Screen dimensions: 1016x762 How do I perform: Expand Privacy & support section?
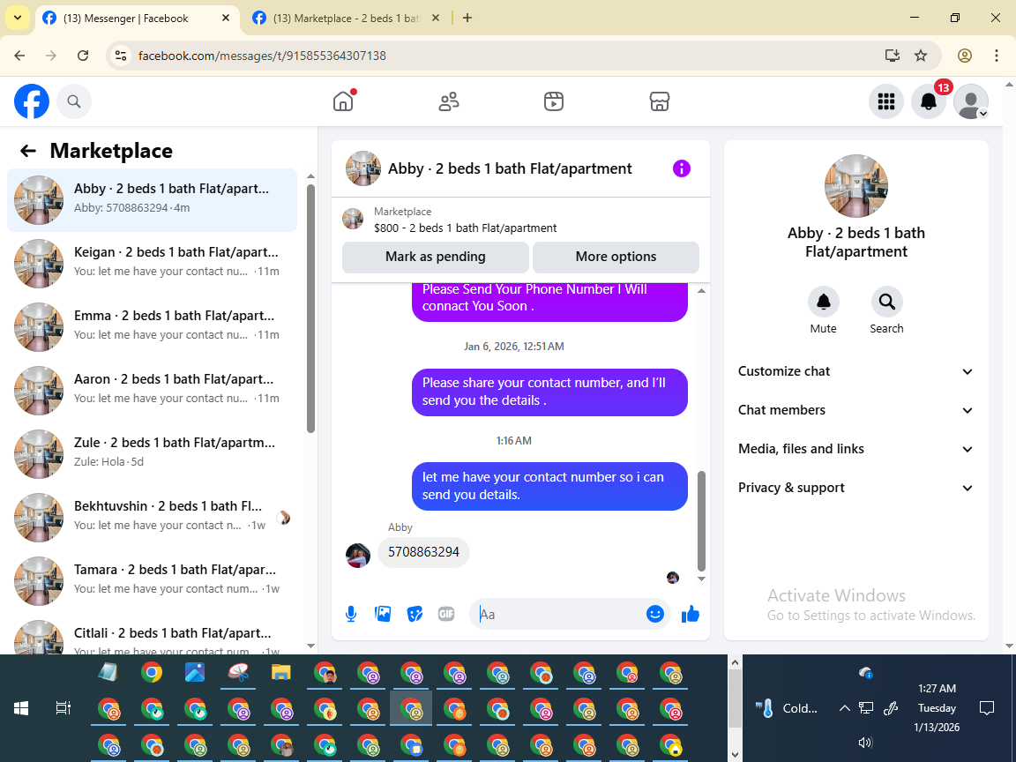click(856, 488)
